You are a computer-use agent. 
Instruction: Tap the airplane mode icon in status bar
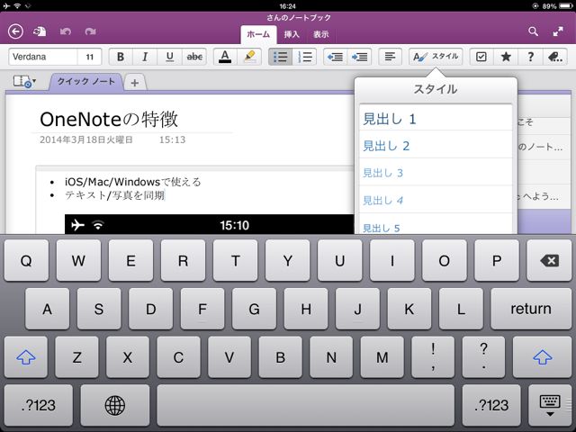[x=6, y=6]
